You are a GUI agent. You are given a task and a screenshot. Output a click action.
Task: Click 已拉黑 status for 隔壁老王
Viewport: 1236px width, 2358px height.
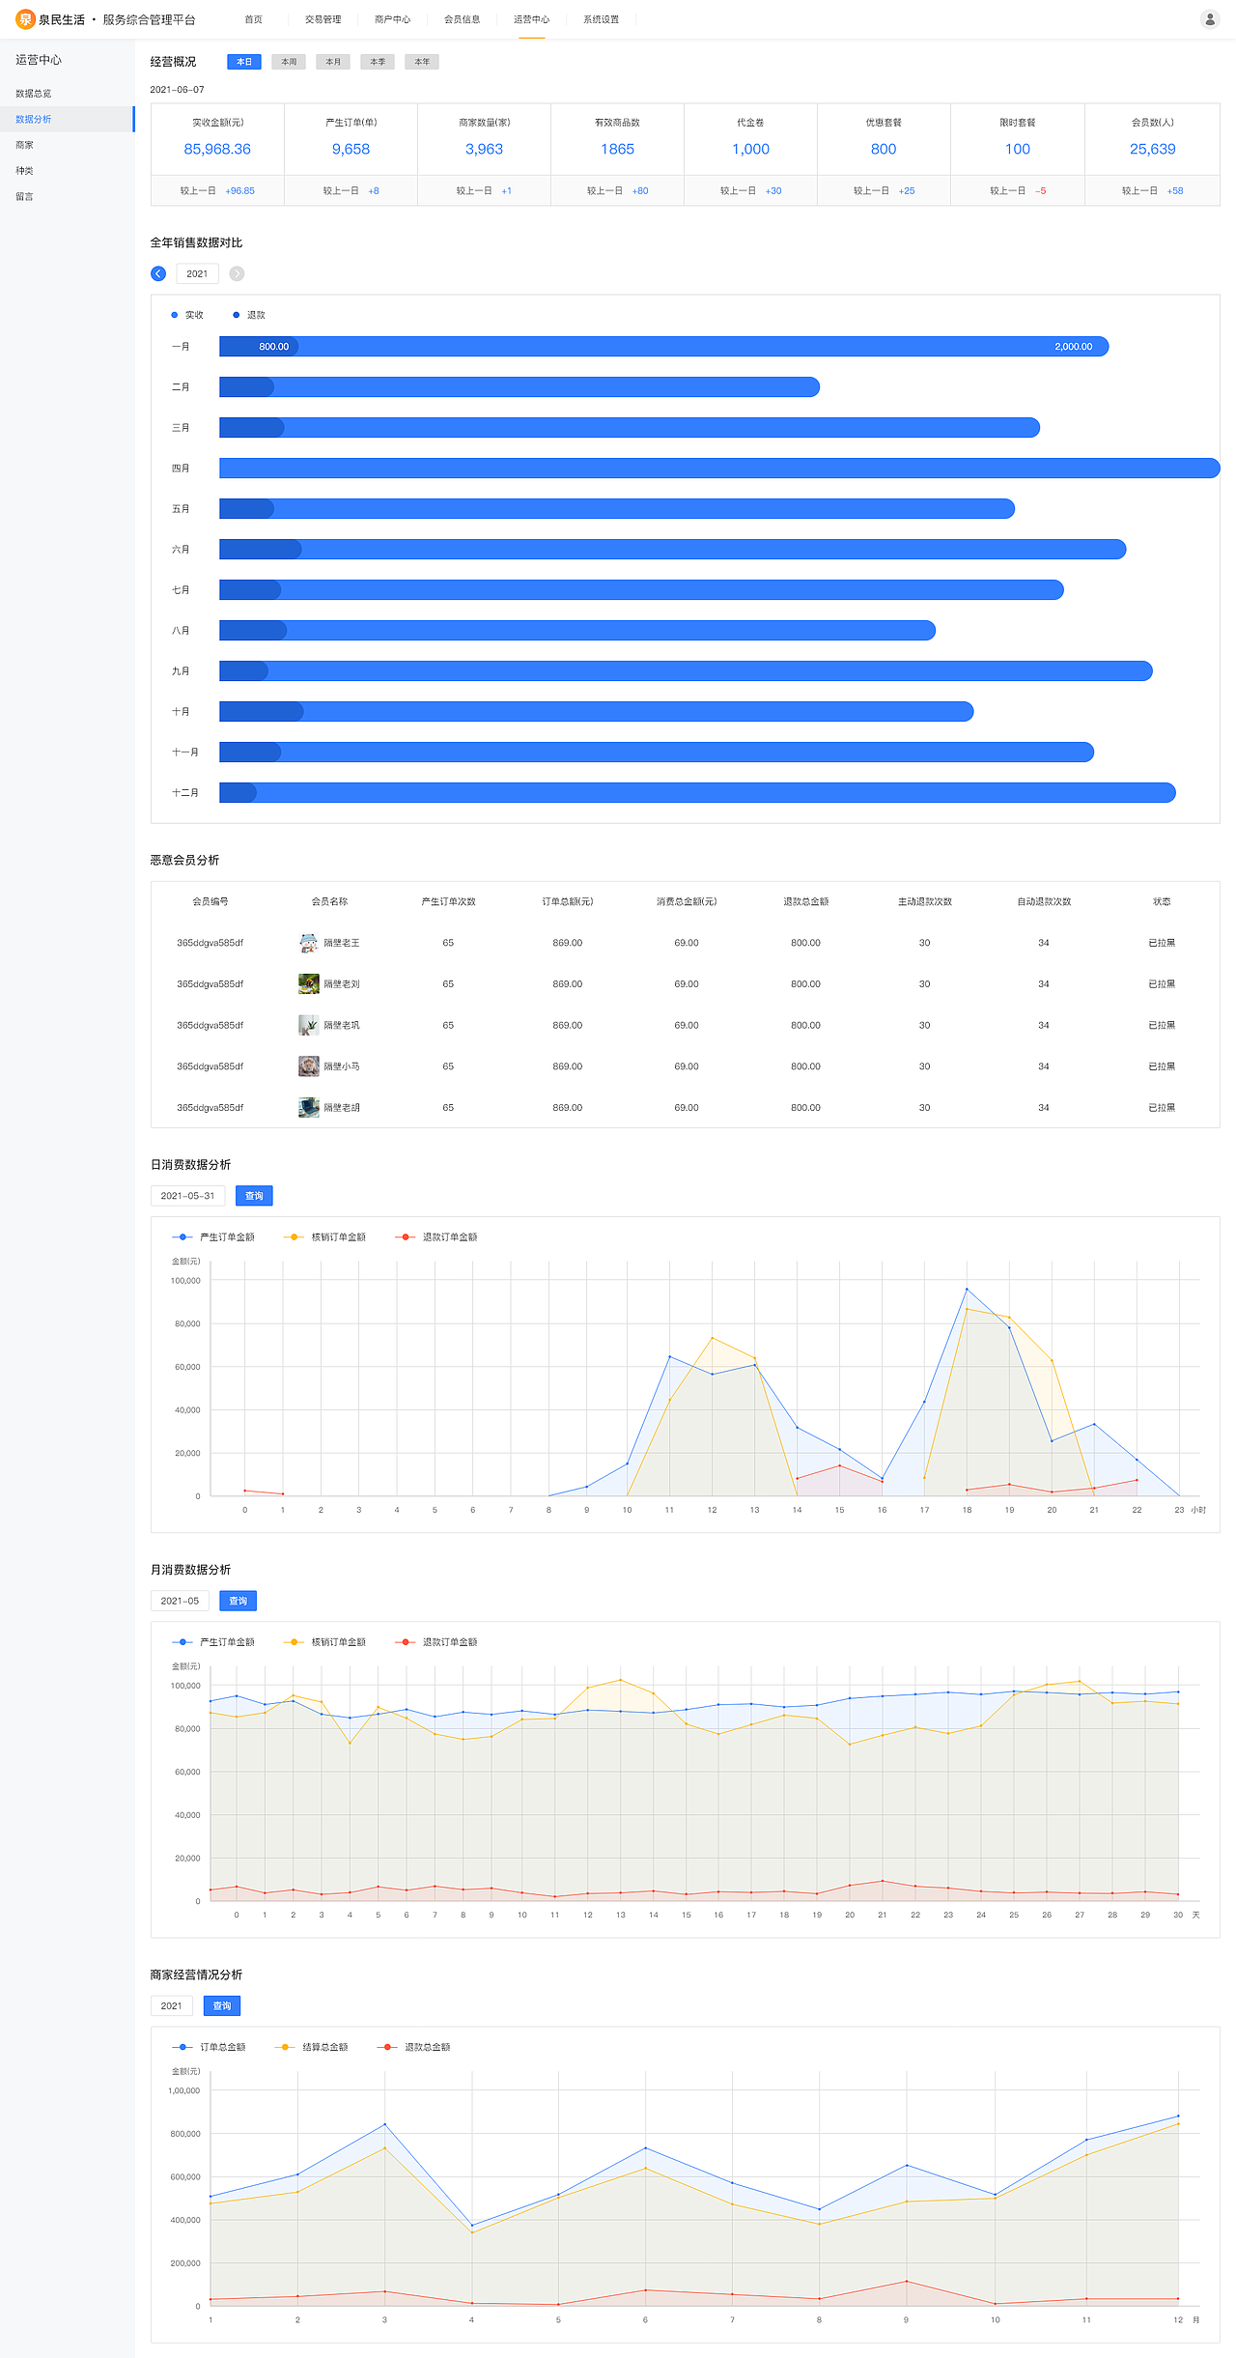coord(1162,943)
